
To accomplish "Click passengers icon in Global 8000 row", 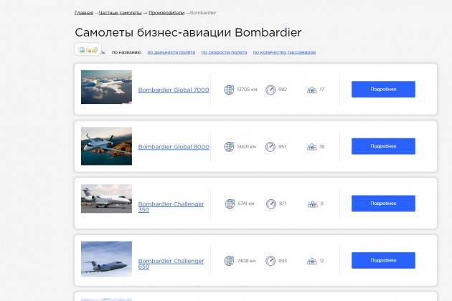I will [311, 147].
